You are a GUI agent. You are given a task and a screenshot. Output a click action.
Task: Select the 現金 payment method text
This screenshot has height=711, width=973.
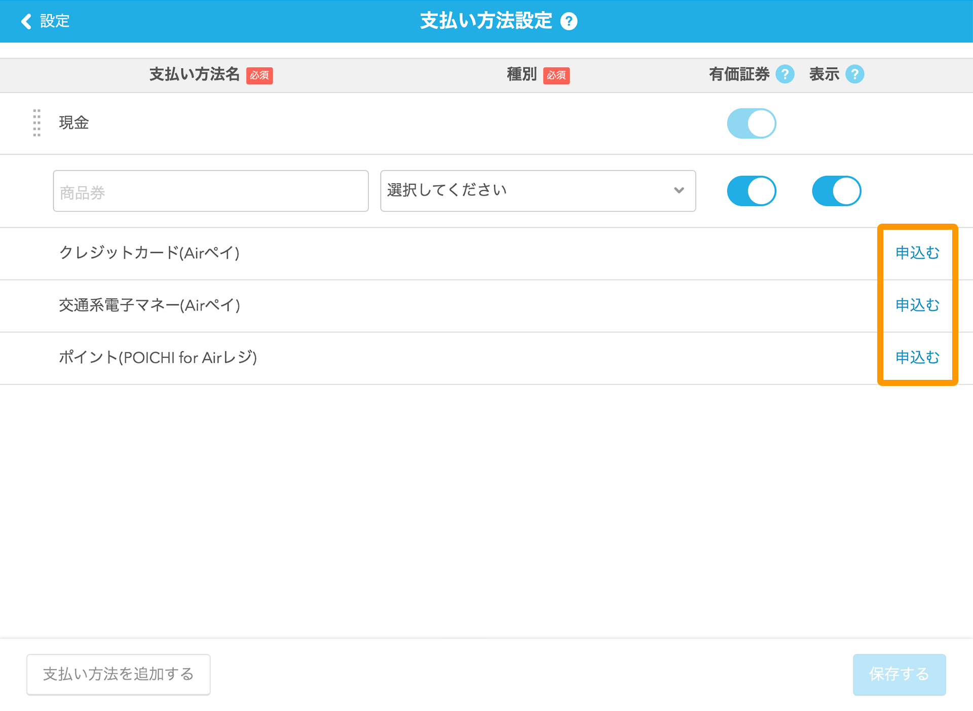(x=74, y=123)
